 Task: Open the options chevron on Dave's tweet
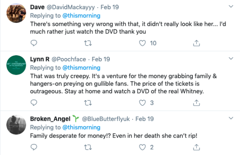[x=231, y=6]
